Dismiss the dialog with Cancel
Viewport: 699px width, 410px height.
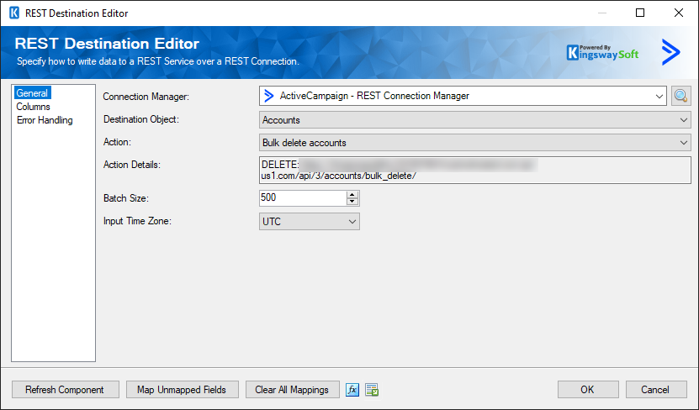point(656,390)
